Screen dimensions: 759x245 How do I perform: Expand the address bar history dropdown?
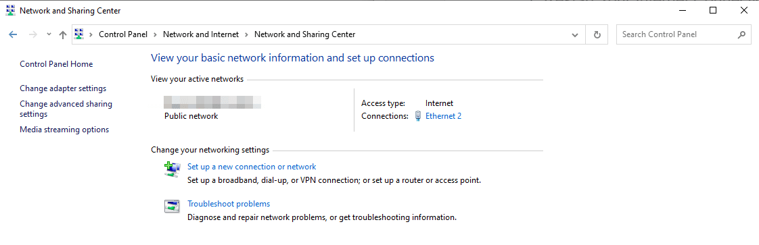coord(575,35)
